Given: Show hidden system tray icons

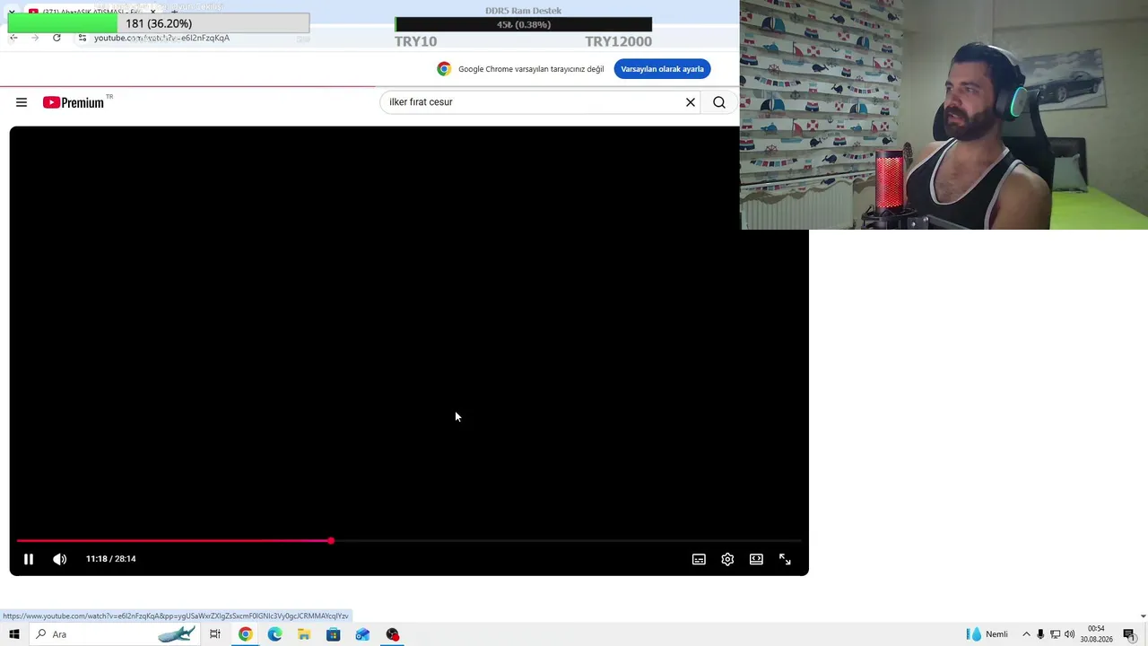Looking at the screenshot, I should click(x=1026, y=634).
